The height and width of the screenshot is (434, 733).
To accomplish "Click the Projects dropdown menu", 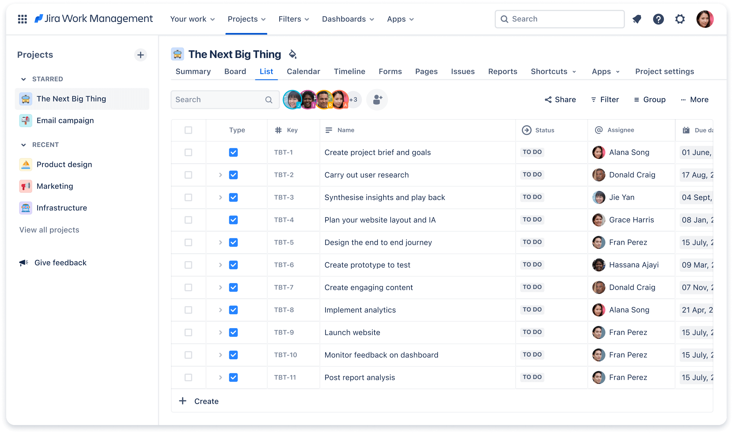I will pos(247,19).
